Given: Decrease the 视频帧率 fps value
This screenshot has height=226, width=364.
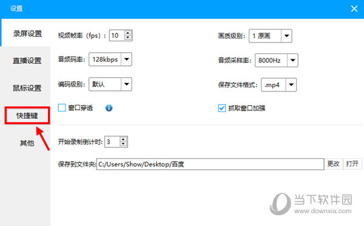Looking at the screenshot, I should click(128, 38).
